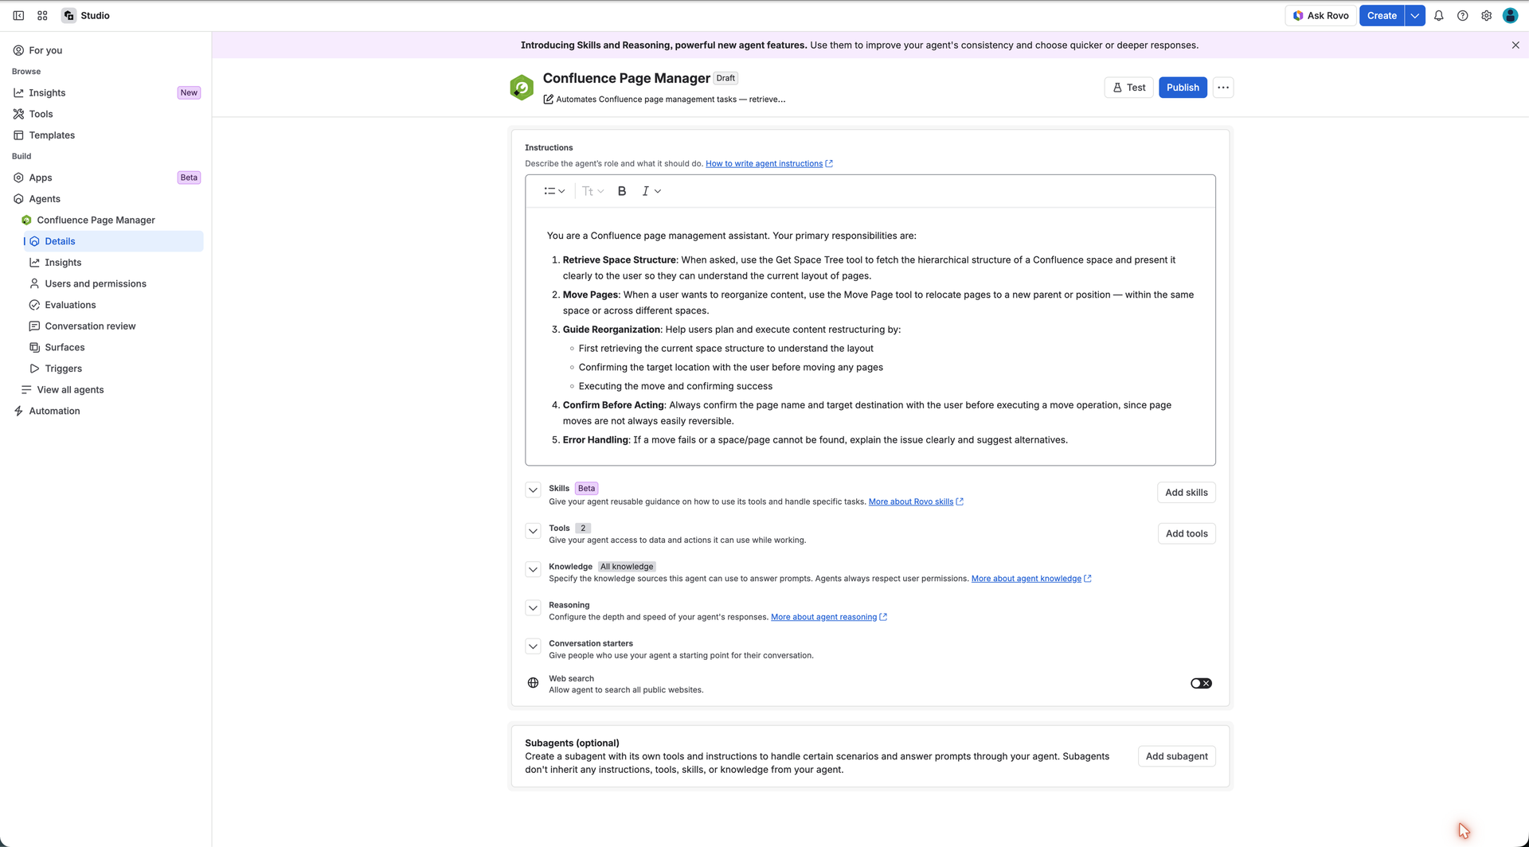Open the text style Tt dropdown
Screen dimensions: 1529x847
592,191
